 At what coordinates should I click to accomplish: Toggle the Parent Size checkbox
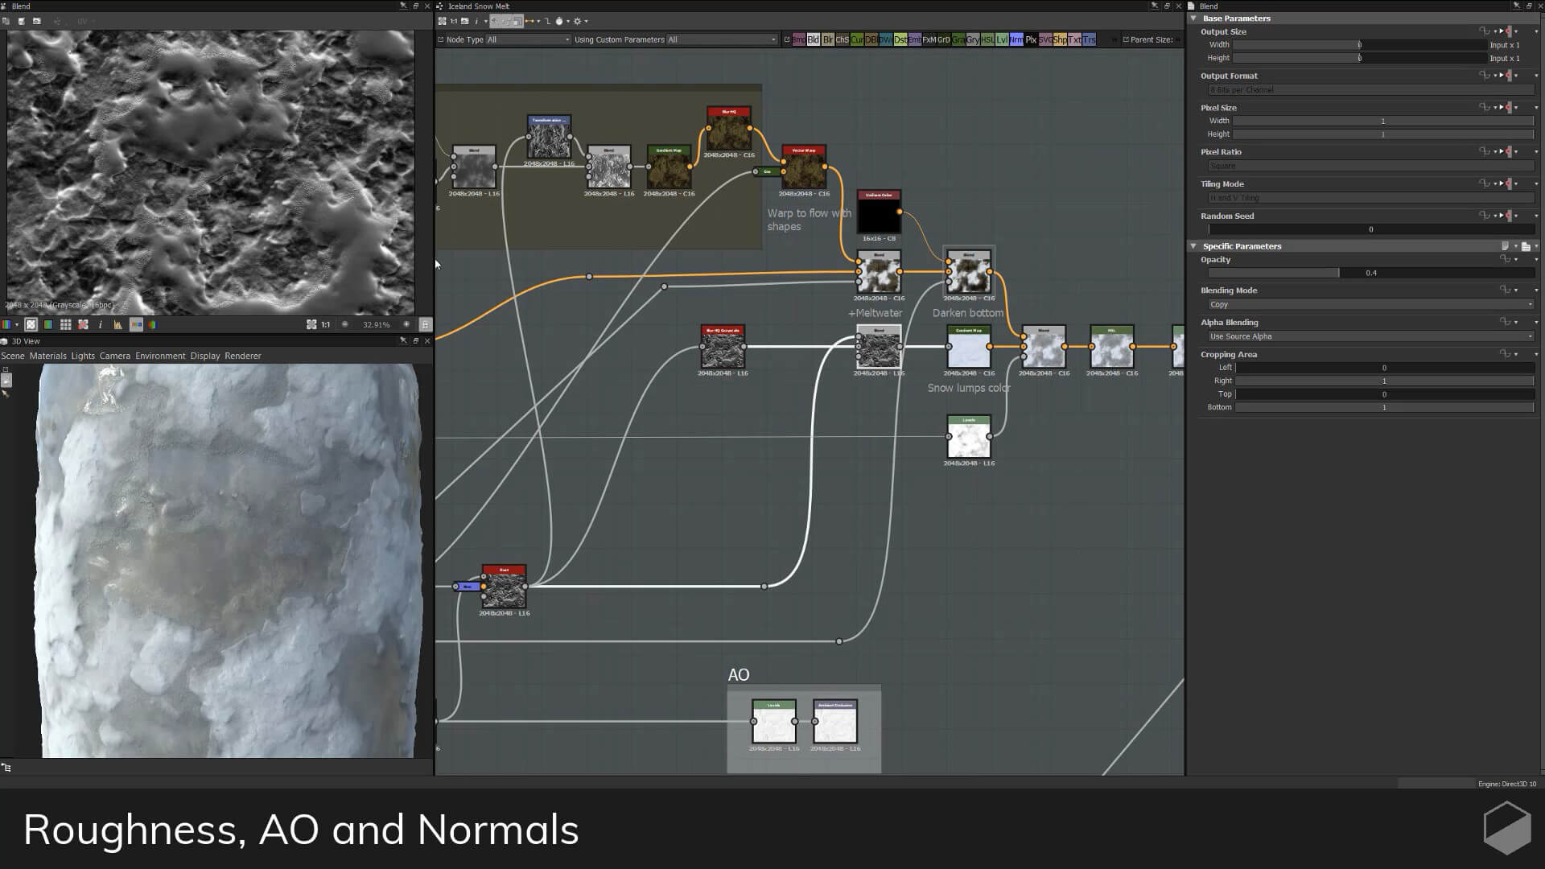[x=1126, y=39]
